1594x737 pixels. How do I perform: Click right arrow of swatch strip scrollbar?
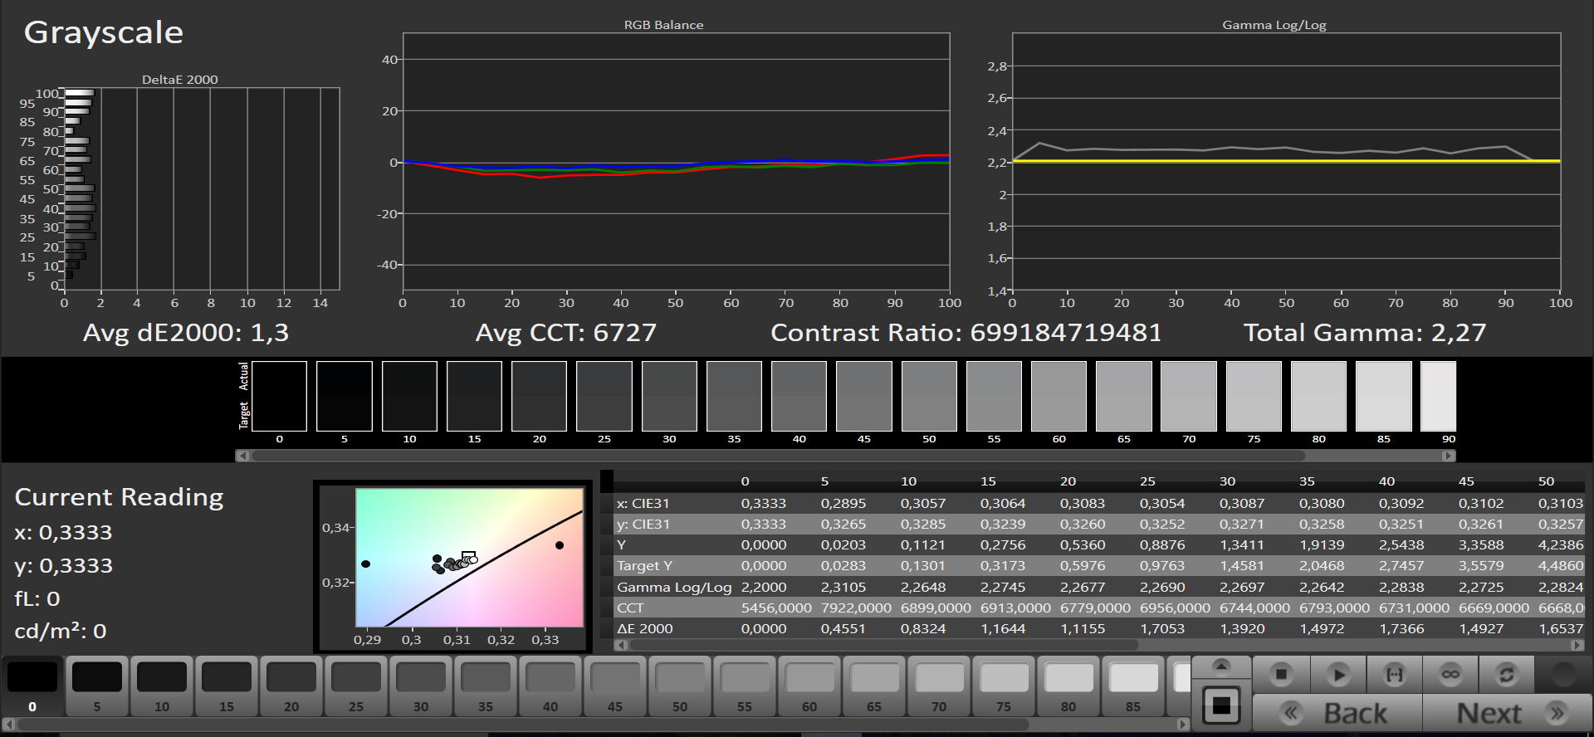click(1449, 456)
